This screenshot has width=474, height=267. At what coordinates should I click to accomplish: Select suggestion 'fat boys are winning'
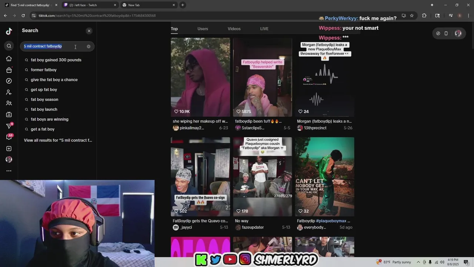pos(50,119)
